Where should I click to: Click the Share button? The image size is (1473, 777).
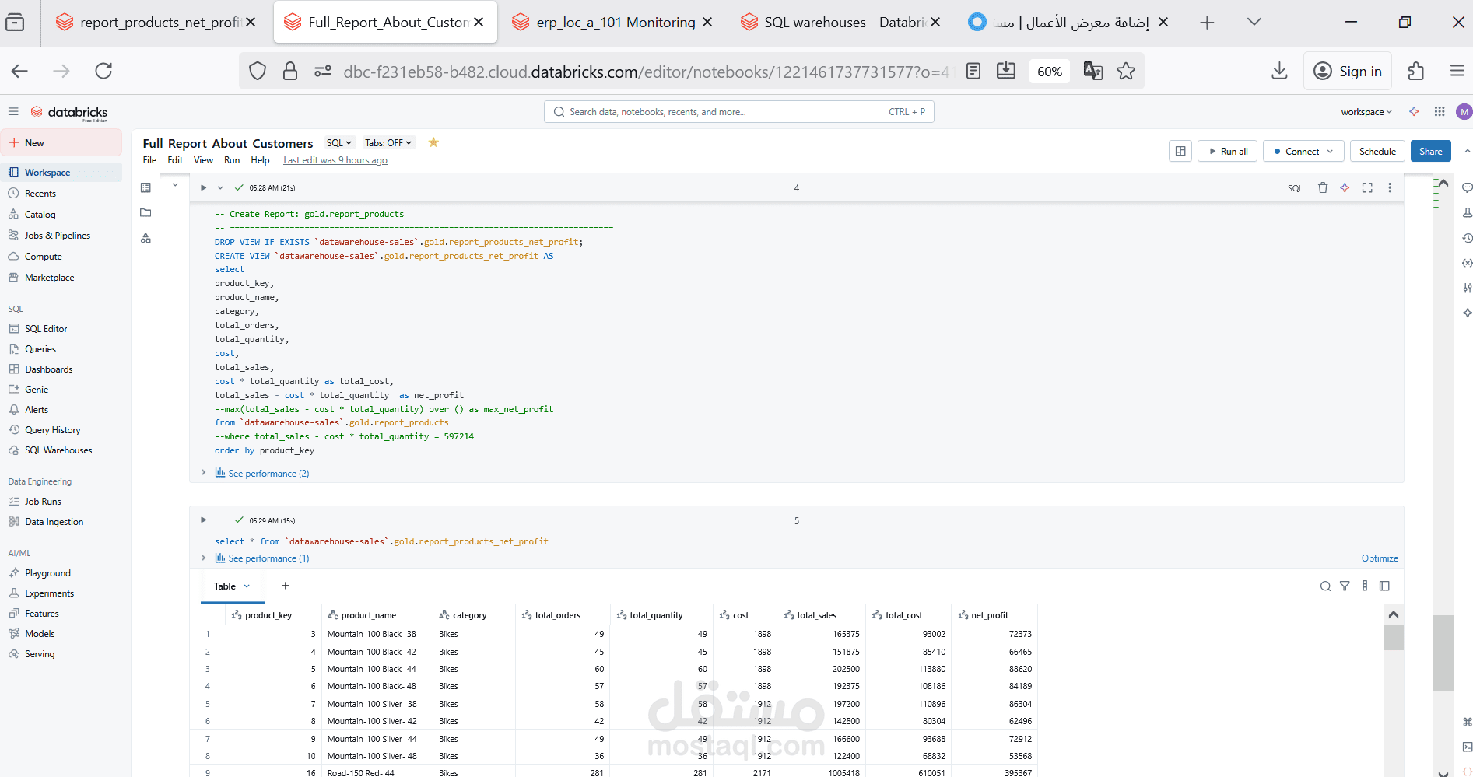tap(1430, 151)
